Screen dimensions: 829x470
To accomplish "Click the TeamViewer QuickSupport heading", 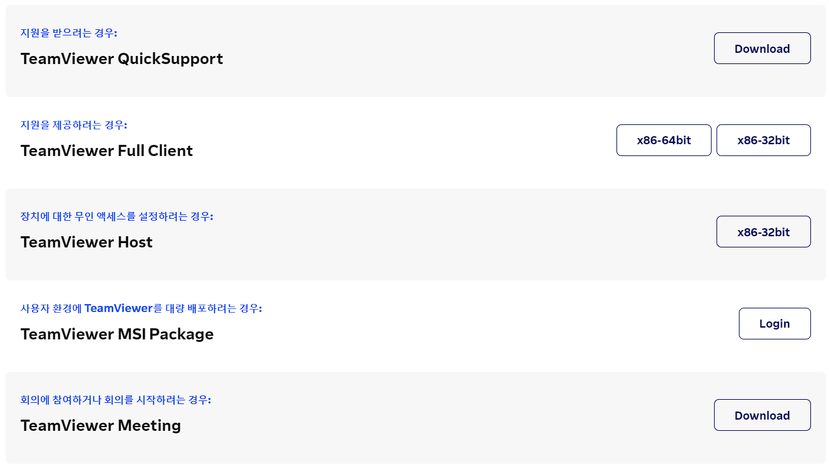I will pos(122,59).
